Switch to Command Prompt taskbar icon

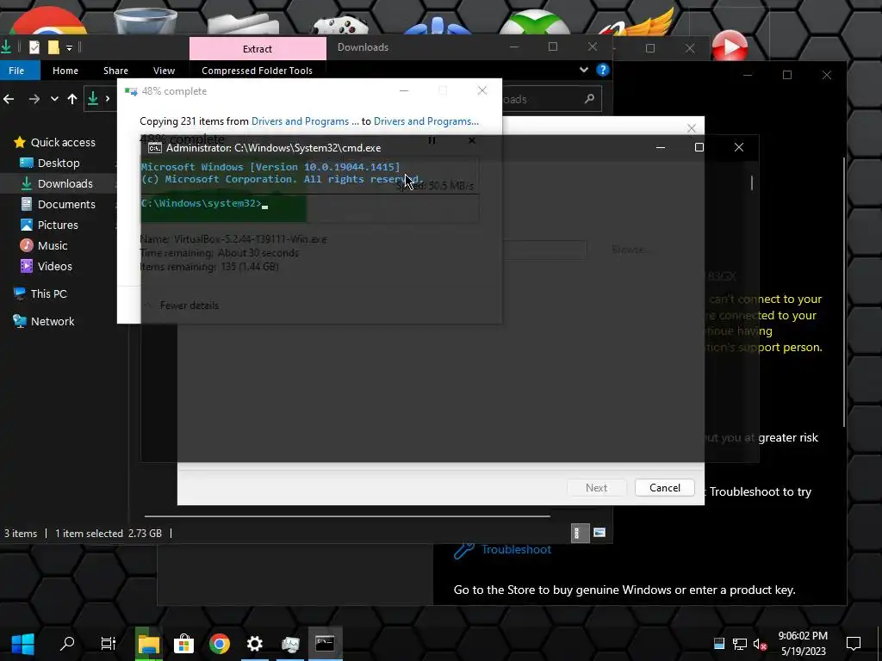[325, 644]
